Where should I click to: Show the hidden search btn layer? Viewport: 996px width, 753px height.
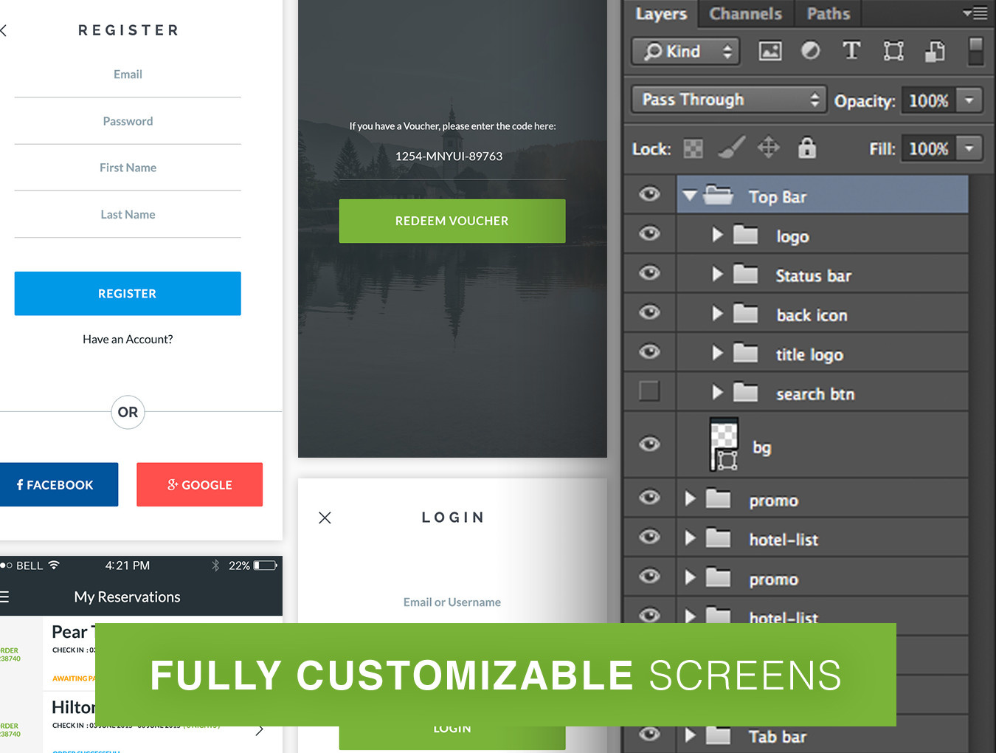[x=649, y=391]
